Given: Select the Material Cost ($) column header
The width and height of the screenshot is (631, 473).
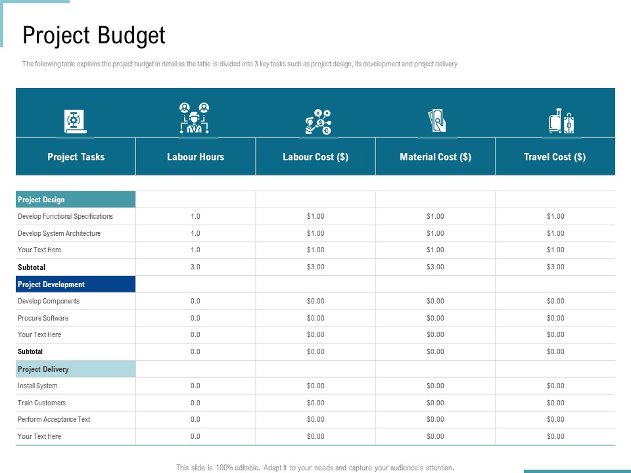Looking at the screenshot, I should tap(435, 157).
